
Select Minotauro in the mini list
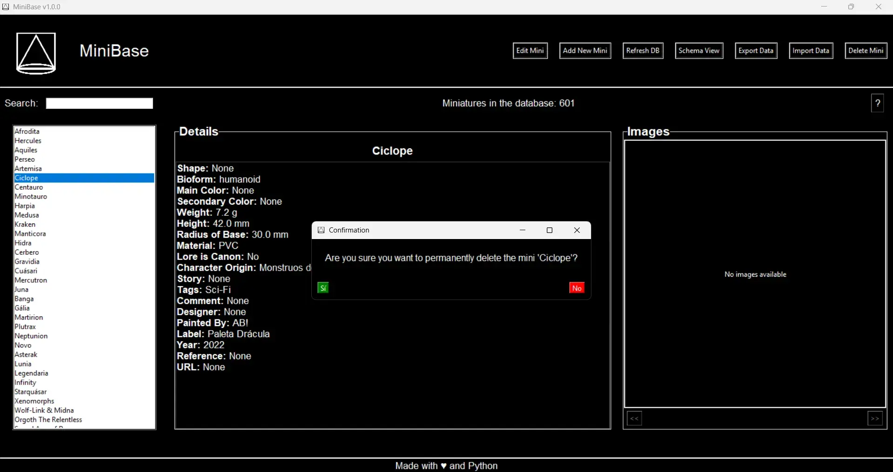tap(84, 197)
